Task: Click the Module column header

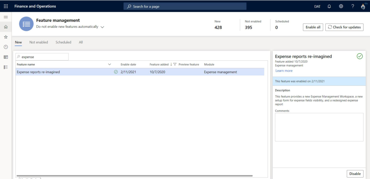Action: (209, 64)
